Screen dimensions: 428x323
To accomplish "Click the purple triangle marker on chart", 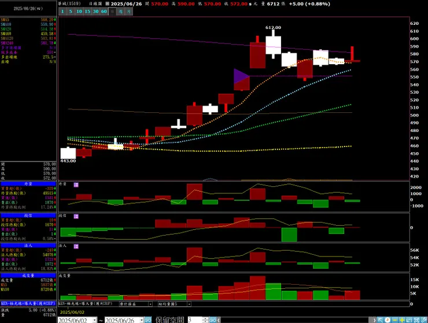I will point(241,76).
